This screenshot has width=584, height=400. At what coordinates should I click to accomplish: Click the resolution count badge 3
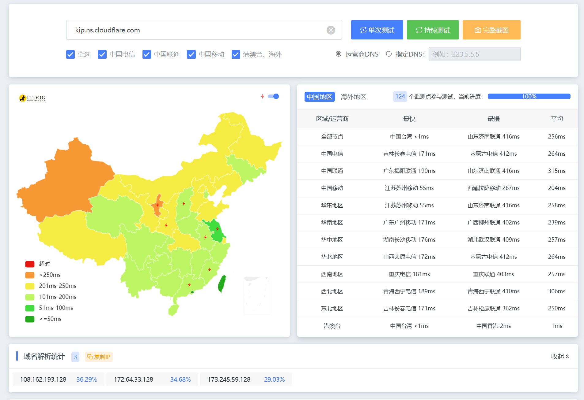coord(75,357)
